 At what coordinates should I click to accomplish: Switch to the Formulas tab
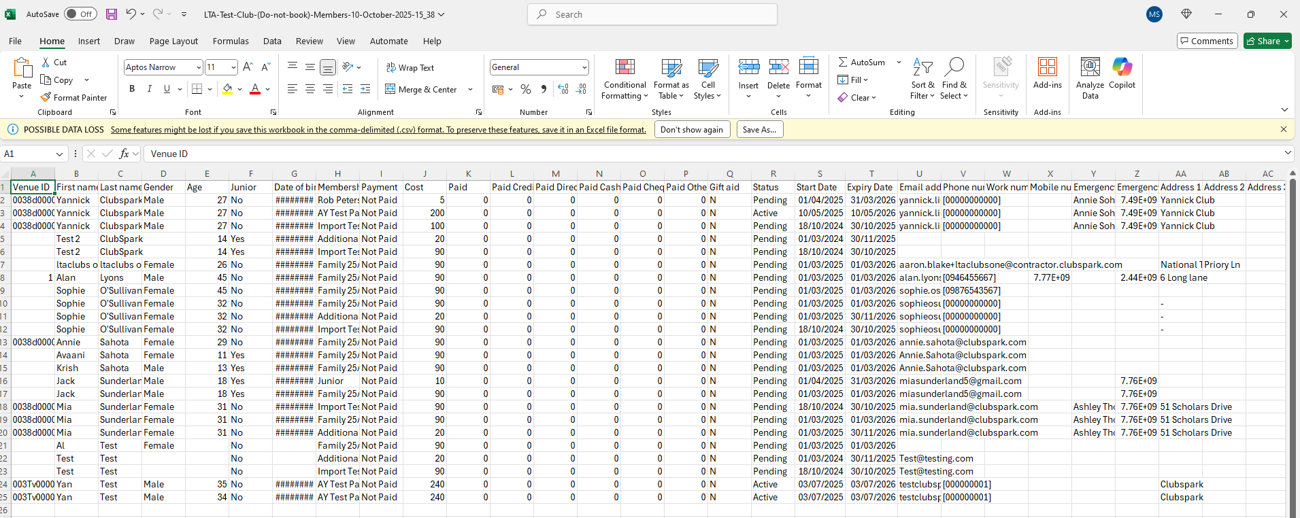(x=231, y=41)
